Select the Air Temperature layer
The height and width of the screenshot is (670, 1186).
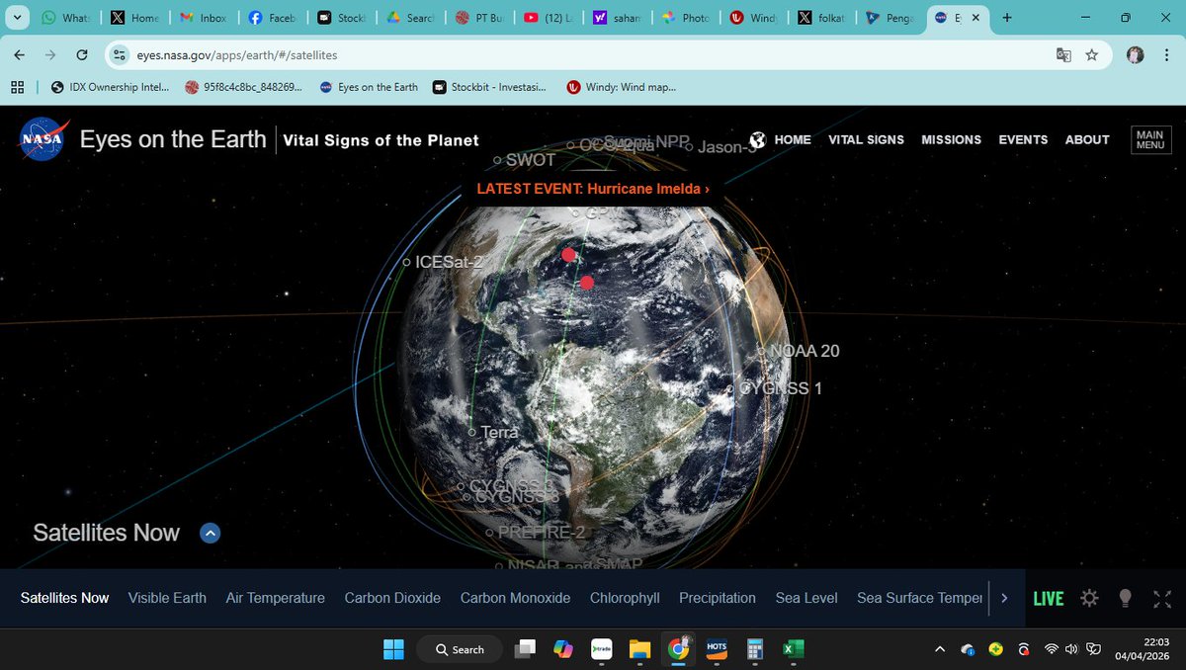tap(275, 598)
